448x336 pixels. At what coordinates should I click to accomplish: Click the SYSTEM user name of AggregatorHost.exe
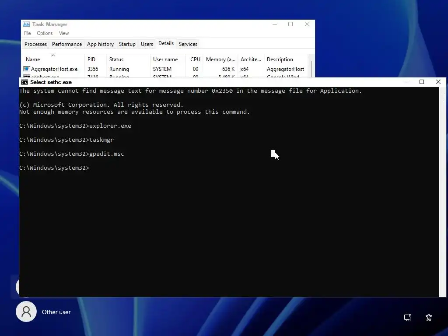point(162,69)
